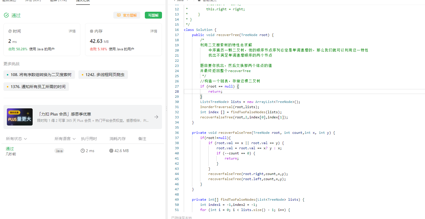
Task: Click the 击败 5.18% memory percentile text
Action: point(98,49)
